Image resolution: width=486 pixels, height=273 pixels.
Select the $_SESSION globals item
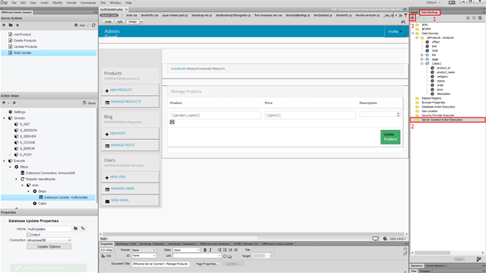[28, 130]
